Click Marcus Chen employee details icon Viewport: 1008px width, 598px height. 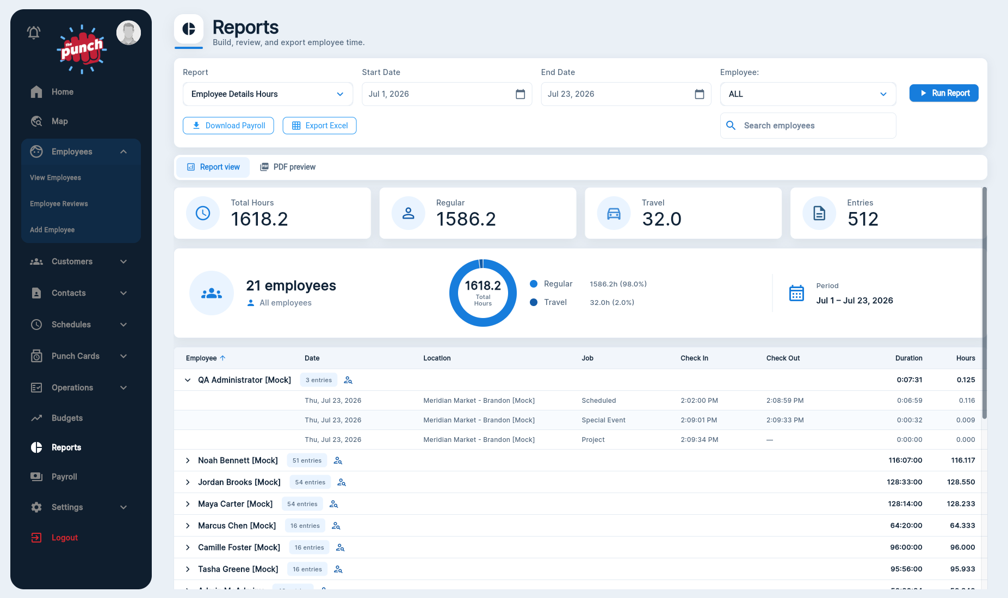[x=336, y=526]
